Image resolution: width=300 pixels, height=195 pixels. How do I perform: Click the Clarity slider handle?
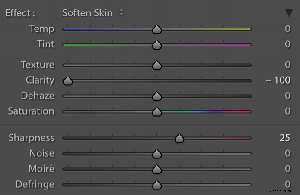(68, 80)
